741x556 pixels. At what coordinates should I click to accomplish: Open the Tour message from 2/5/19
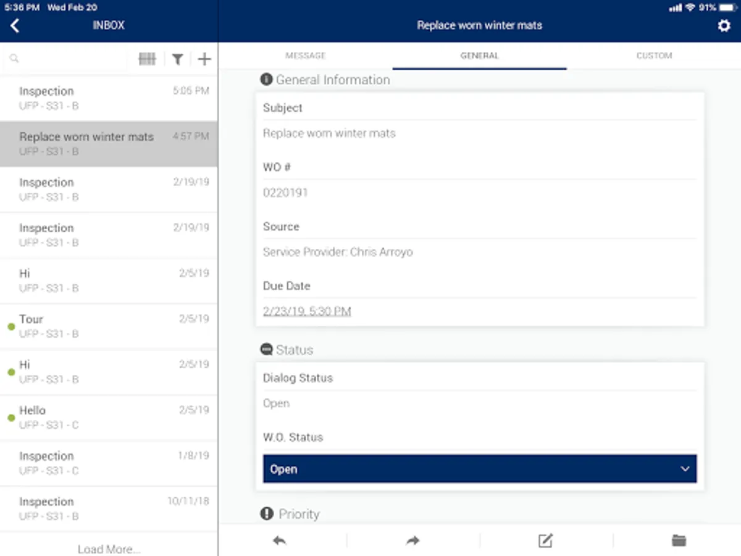click(x=109, y=326)
